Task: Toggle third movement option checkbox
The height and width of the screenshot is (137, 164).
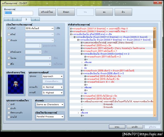Action: 9,112
